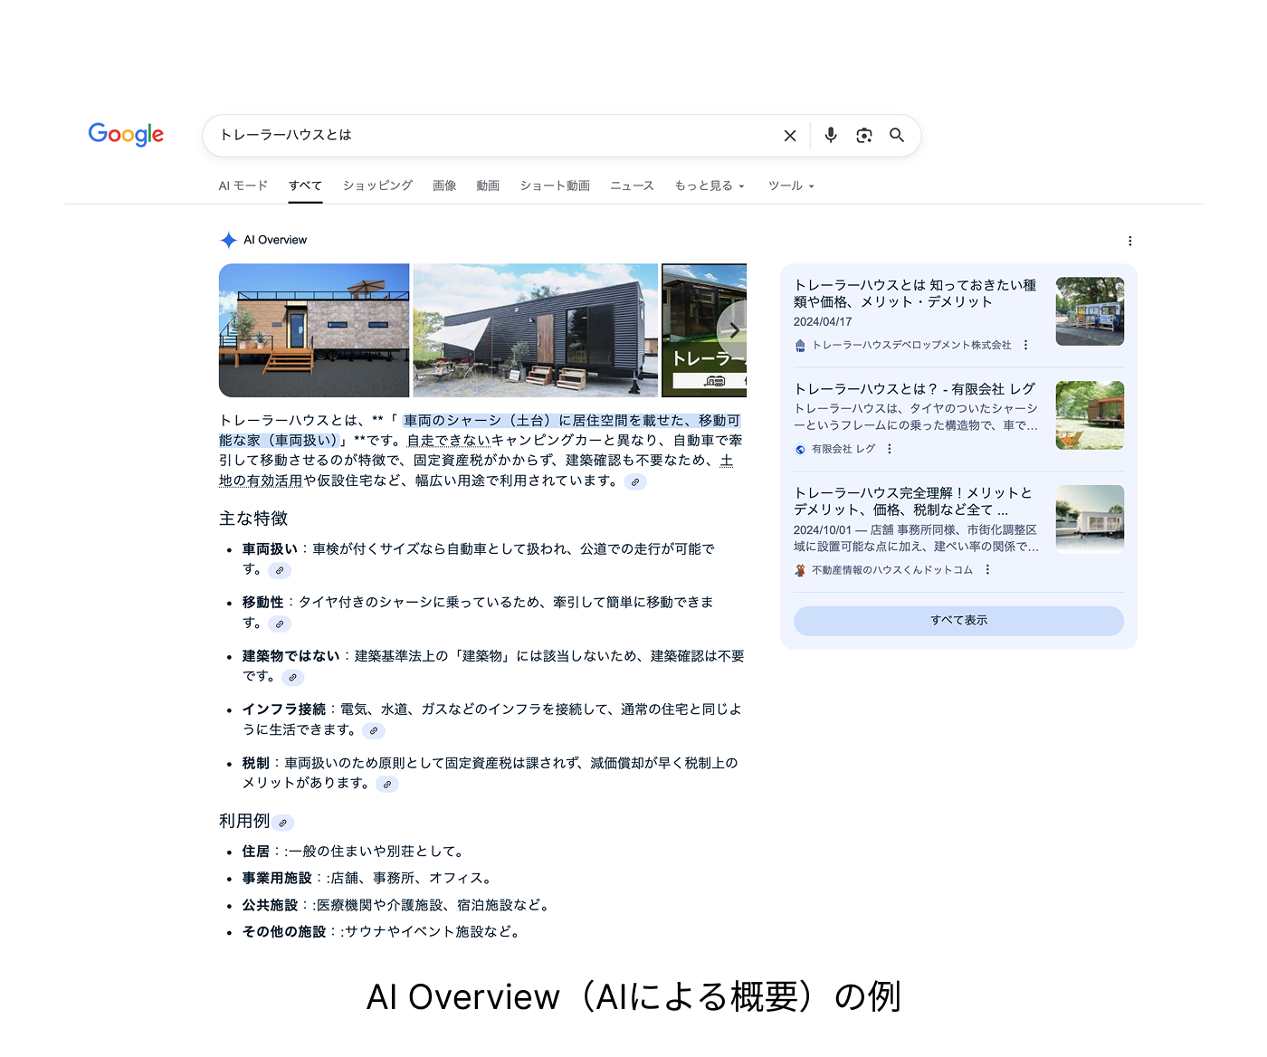Click the Google logo
1267x1057 pixels.
(x=126, y=135)
